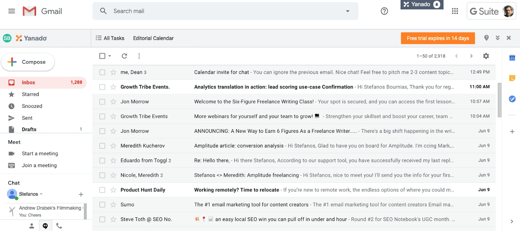This screenshot has height=231, width=520.
Task: Open Google Tasks side panel
Action: [x=512, y=99]
